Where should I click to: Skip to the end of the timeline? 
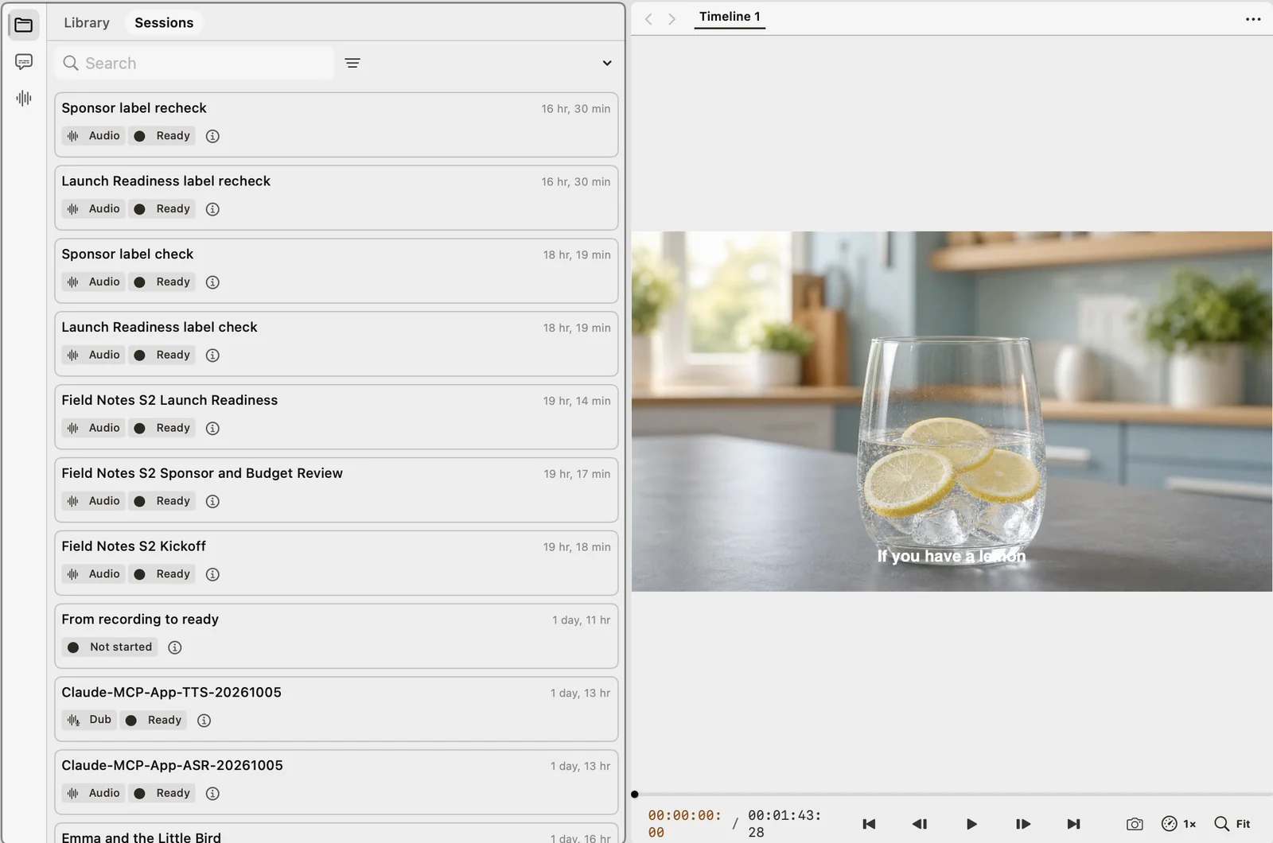click(1073, 824)
